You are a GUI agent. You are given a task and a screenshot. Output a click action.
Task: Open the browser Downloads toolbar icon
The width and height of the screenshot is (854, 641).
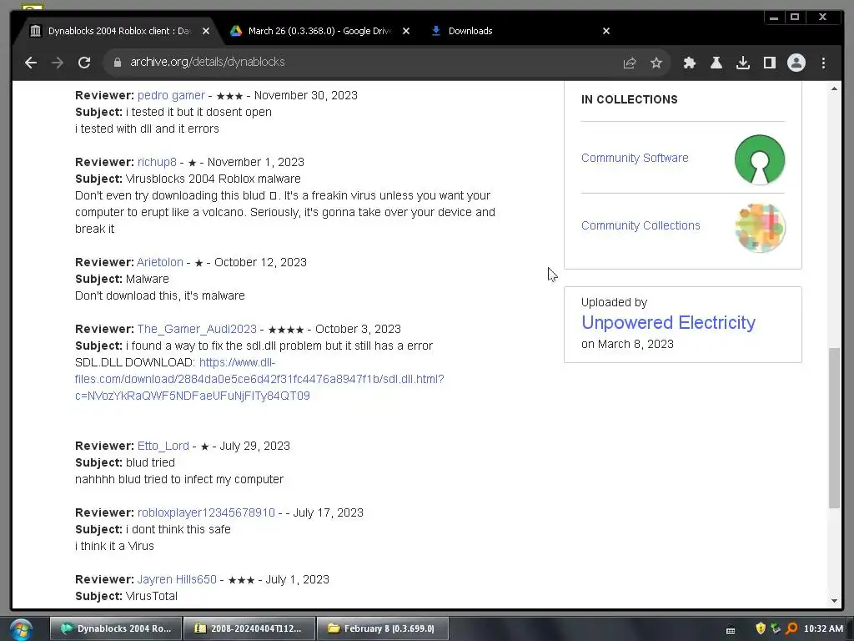pos(743,63)
